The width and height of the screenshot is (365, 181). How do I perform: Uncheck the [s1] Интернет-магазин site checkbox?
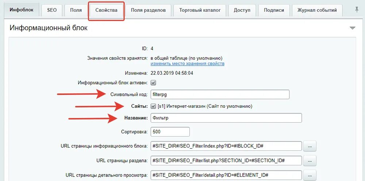(153, 106)
